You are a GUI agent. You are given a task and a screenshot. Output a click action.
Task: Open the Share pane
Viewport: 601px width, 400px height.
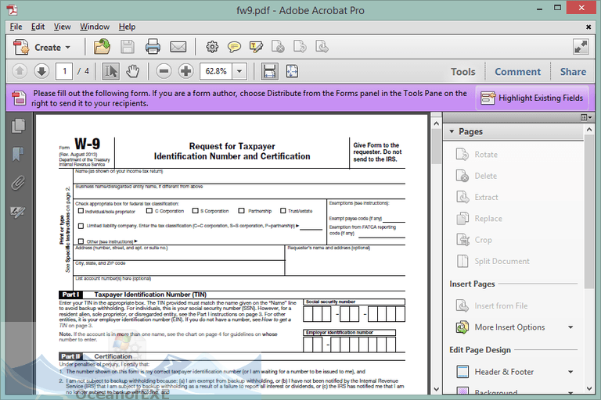pyautogui.click(x=573, y=72)
